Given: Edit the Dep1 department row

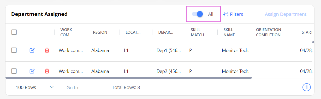Looking at the screenshot, I should click(x=32, y=50).
